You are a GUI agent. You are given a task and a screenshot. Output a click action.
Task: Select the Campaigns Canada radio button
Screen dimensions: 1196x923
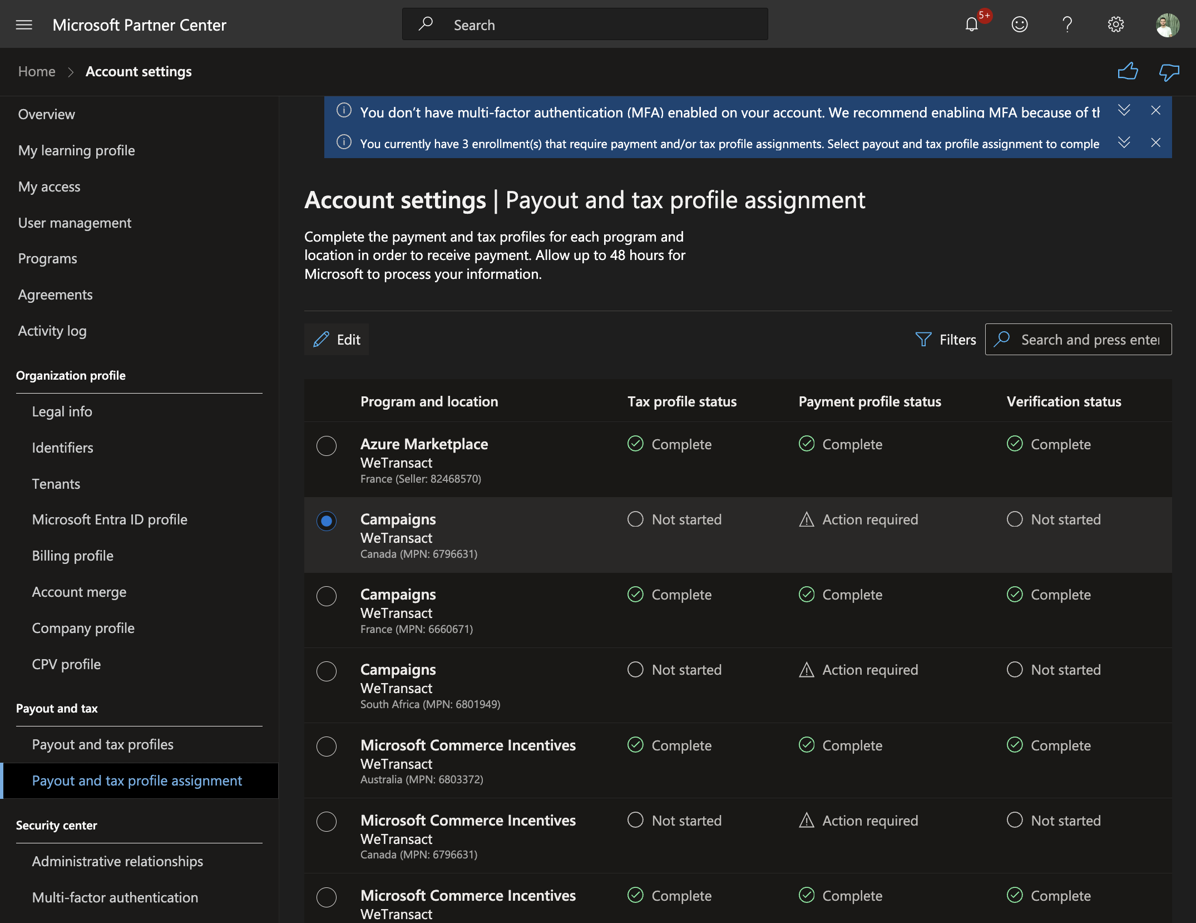(x=327, y=521)
